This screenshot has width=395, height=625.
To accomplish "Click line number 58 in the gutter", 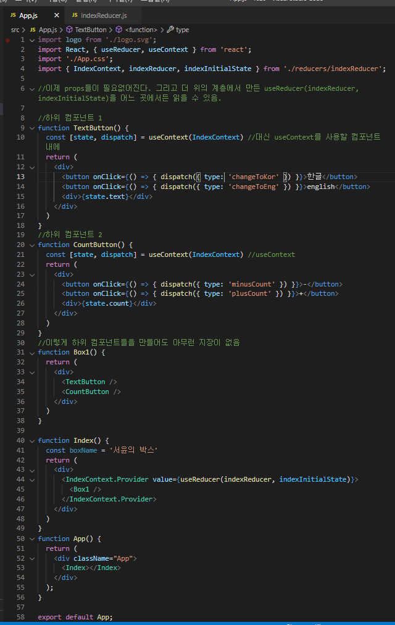I will tap(20, 617).
